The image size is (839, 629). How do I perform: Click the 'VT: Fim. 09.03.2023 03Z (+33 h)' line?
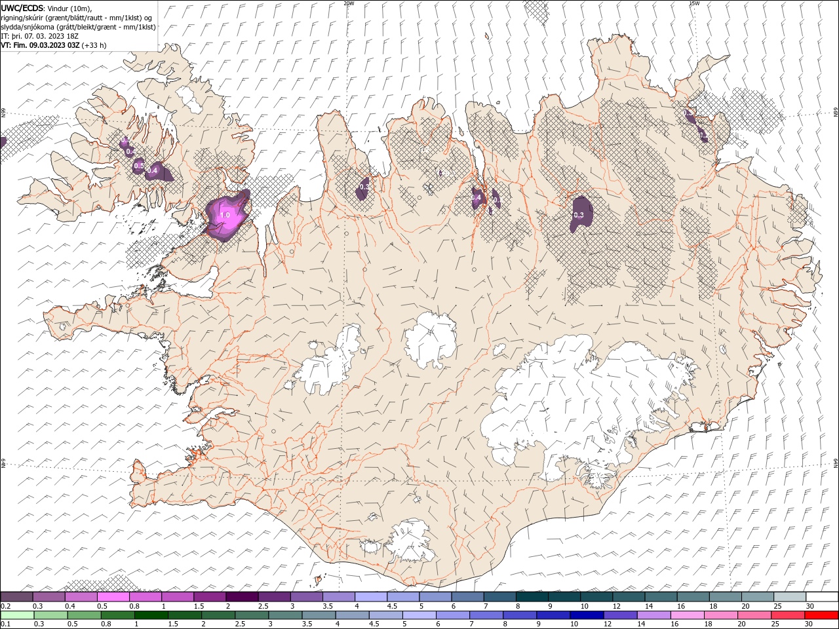tap(54, 45)
